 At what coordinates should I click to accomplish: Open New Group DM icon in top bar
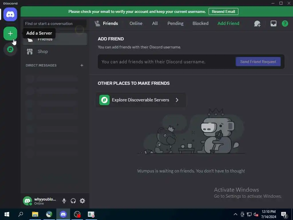click(257, 23)
